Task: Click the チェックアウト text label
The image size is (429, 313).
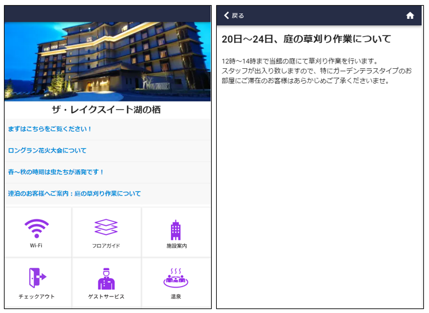Action: (37, 296)
